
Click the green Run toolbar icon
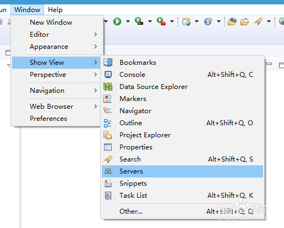pyautogui.click(x=117, y=21)
